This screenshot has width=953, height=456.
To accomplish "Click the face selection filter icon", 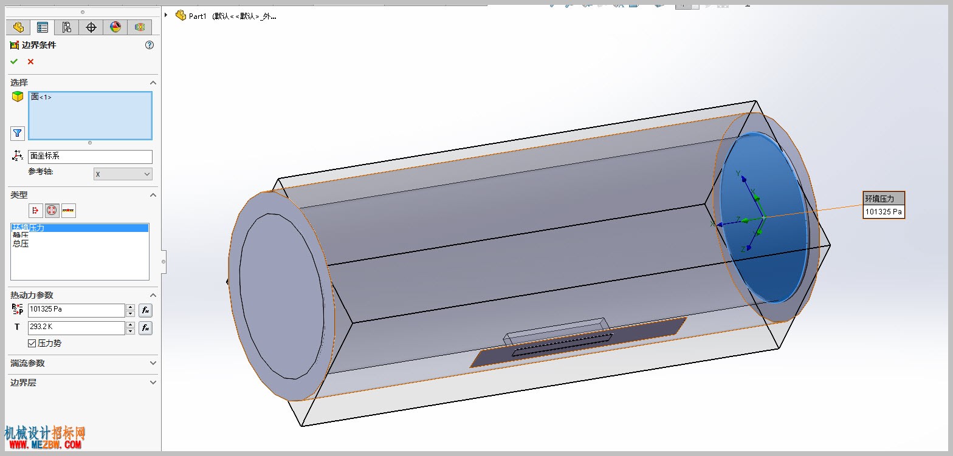I will coord(18,133).
